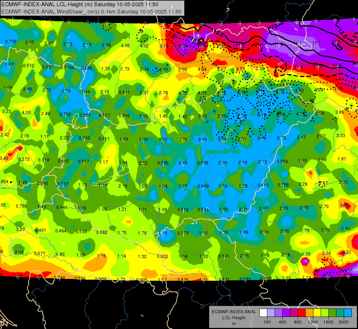Click the wind shear value 1.89

(x=244, y=232)
